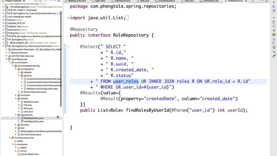This screenshot has width=277, height=156.
Task: Collapse the SC_SpringSecurity_InMemoryAuthentication project
Action: point(3,46)
